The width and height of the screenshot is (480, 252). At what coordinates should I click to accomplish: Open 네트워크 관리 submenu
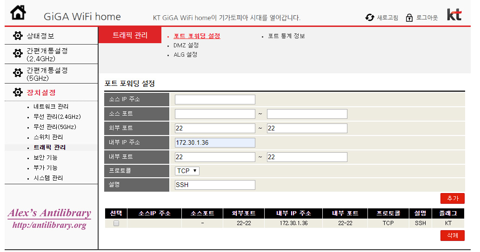pos(51,106)
